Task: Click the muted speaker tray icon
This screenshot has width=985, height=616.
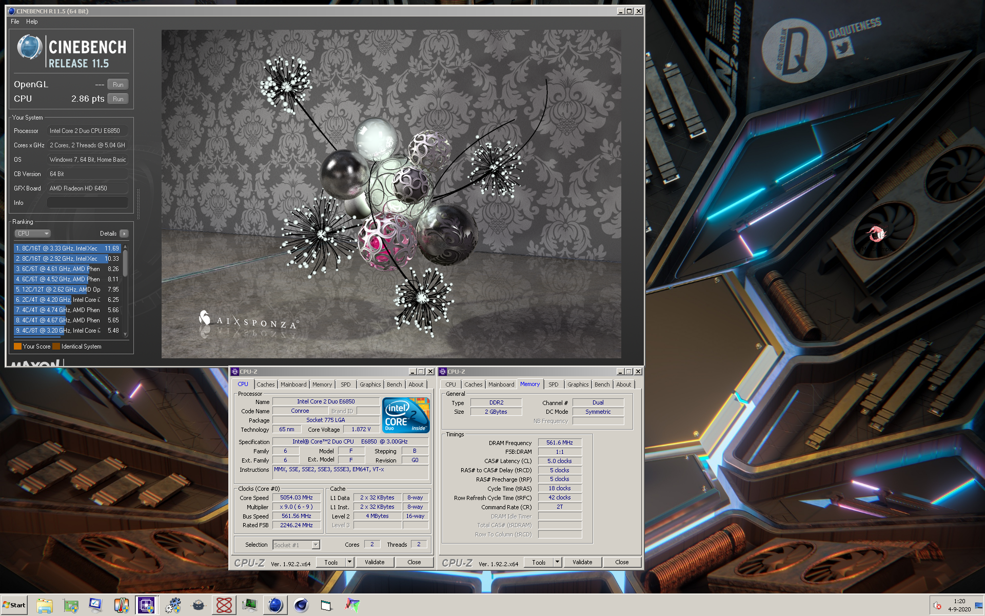Action: coord(937,605)
